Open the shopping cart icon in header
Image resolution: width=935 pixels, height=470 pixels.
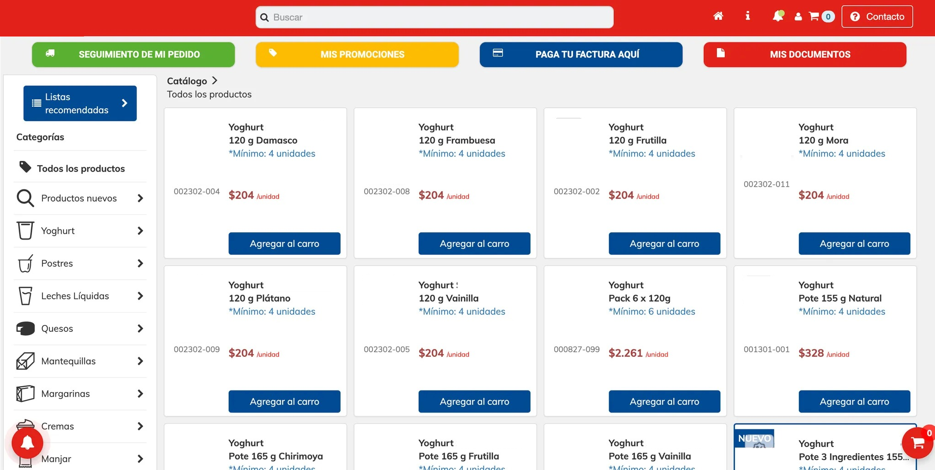(x=814, y=16)
